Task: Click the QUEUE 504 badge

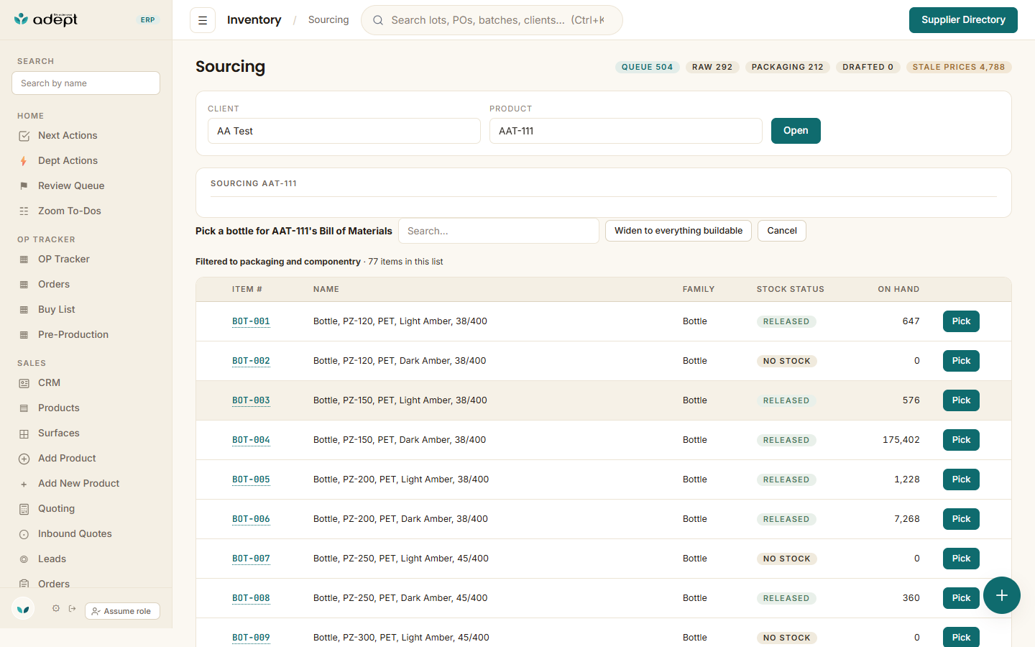Action: tap(648, 67)
